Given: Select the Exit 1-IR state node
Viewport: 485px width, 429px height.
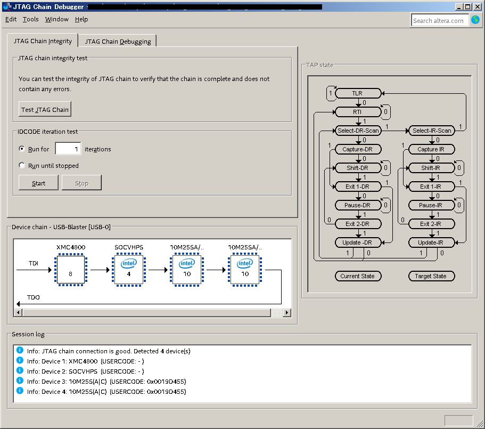Looking at the screenshot, I should pos(432,187).
